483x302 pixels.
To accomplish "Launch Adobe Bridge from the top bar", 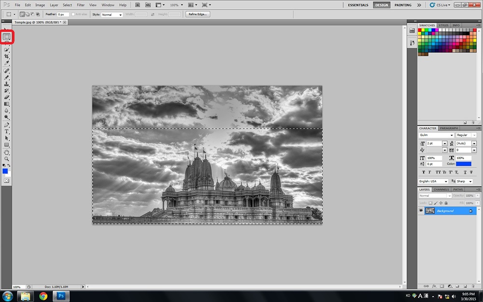I will [x=138, y=5].
